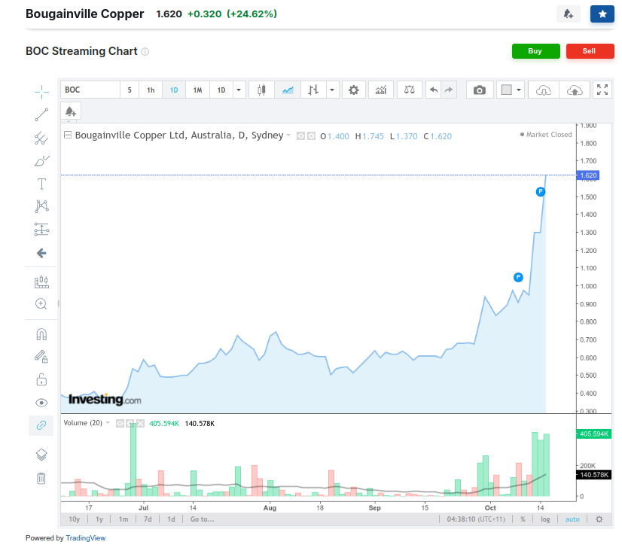This screenshot has width=622, height=551.
Task: Toggle hide all drawings eye icon
Action: point(41,403)
